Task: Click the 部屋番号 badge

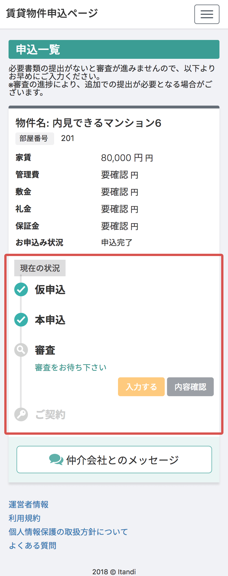Action: coord(34,139)
